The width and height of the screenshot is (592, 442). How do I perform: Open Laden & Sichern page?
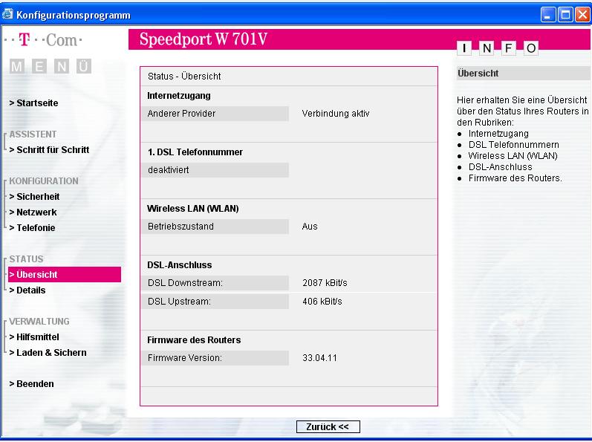pyautogui.click(x=48, y=353)
